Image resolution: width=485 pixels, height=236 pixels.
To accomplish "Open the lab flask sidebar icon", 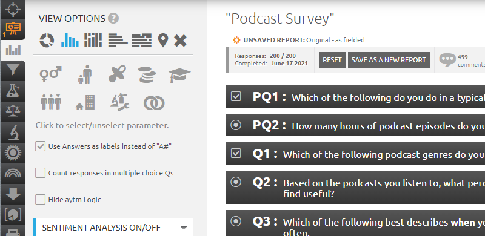I will 13,91.
